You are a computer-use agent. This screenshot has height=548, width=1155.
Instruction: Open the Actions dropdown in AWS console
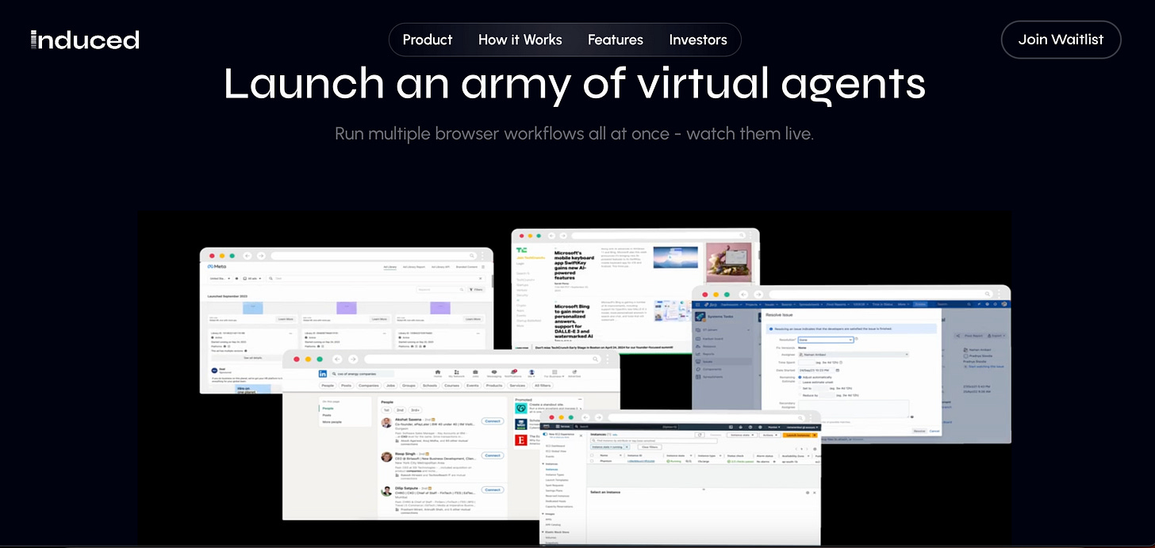point(770,435)
